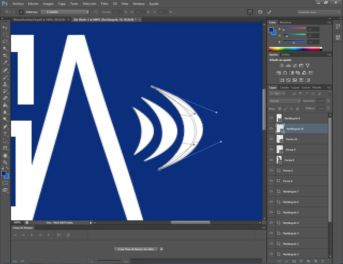Go to first frame of timeline
Screen dimensions: 343x264
pyautogui.click(x=15, y=235)
